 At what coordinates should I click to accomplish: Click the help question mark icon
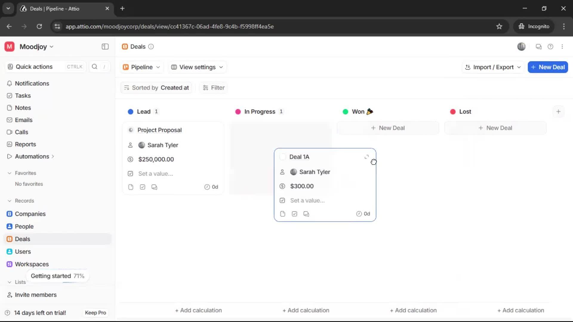tap(551, 47)
